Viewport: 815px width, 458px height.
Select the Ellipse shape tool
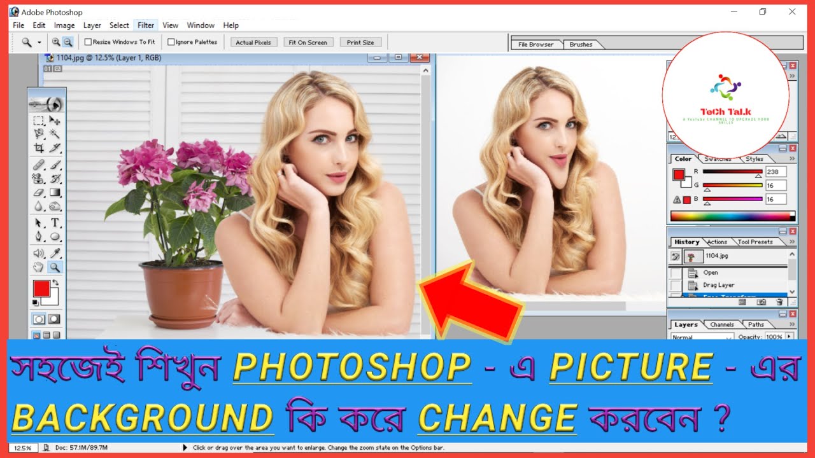click(x=55, y=237)
